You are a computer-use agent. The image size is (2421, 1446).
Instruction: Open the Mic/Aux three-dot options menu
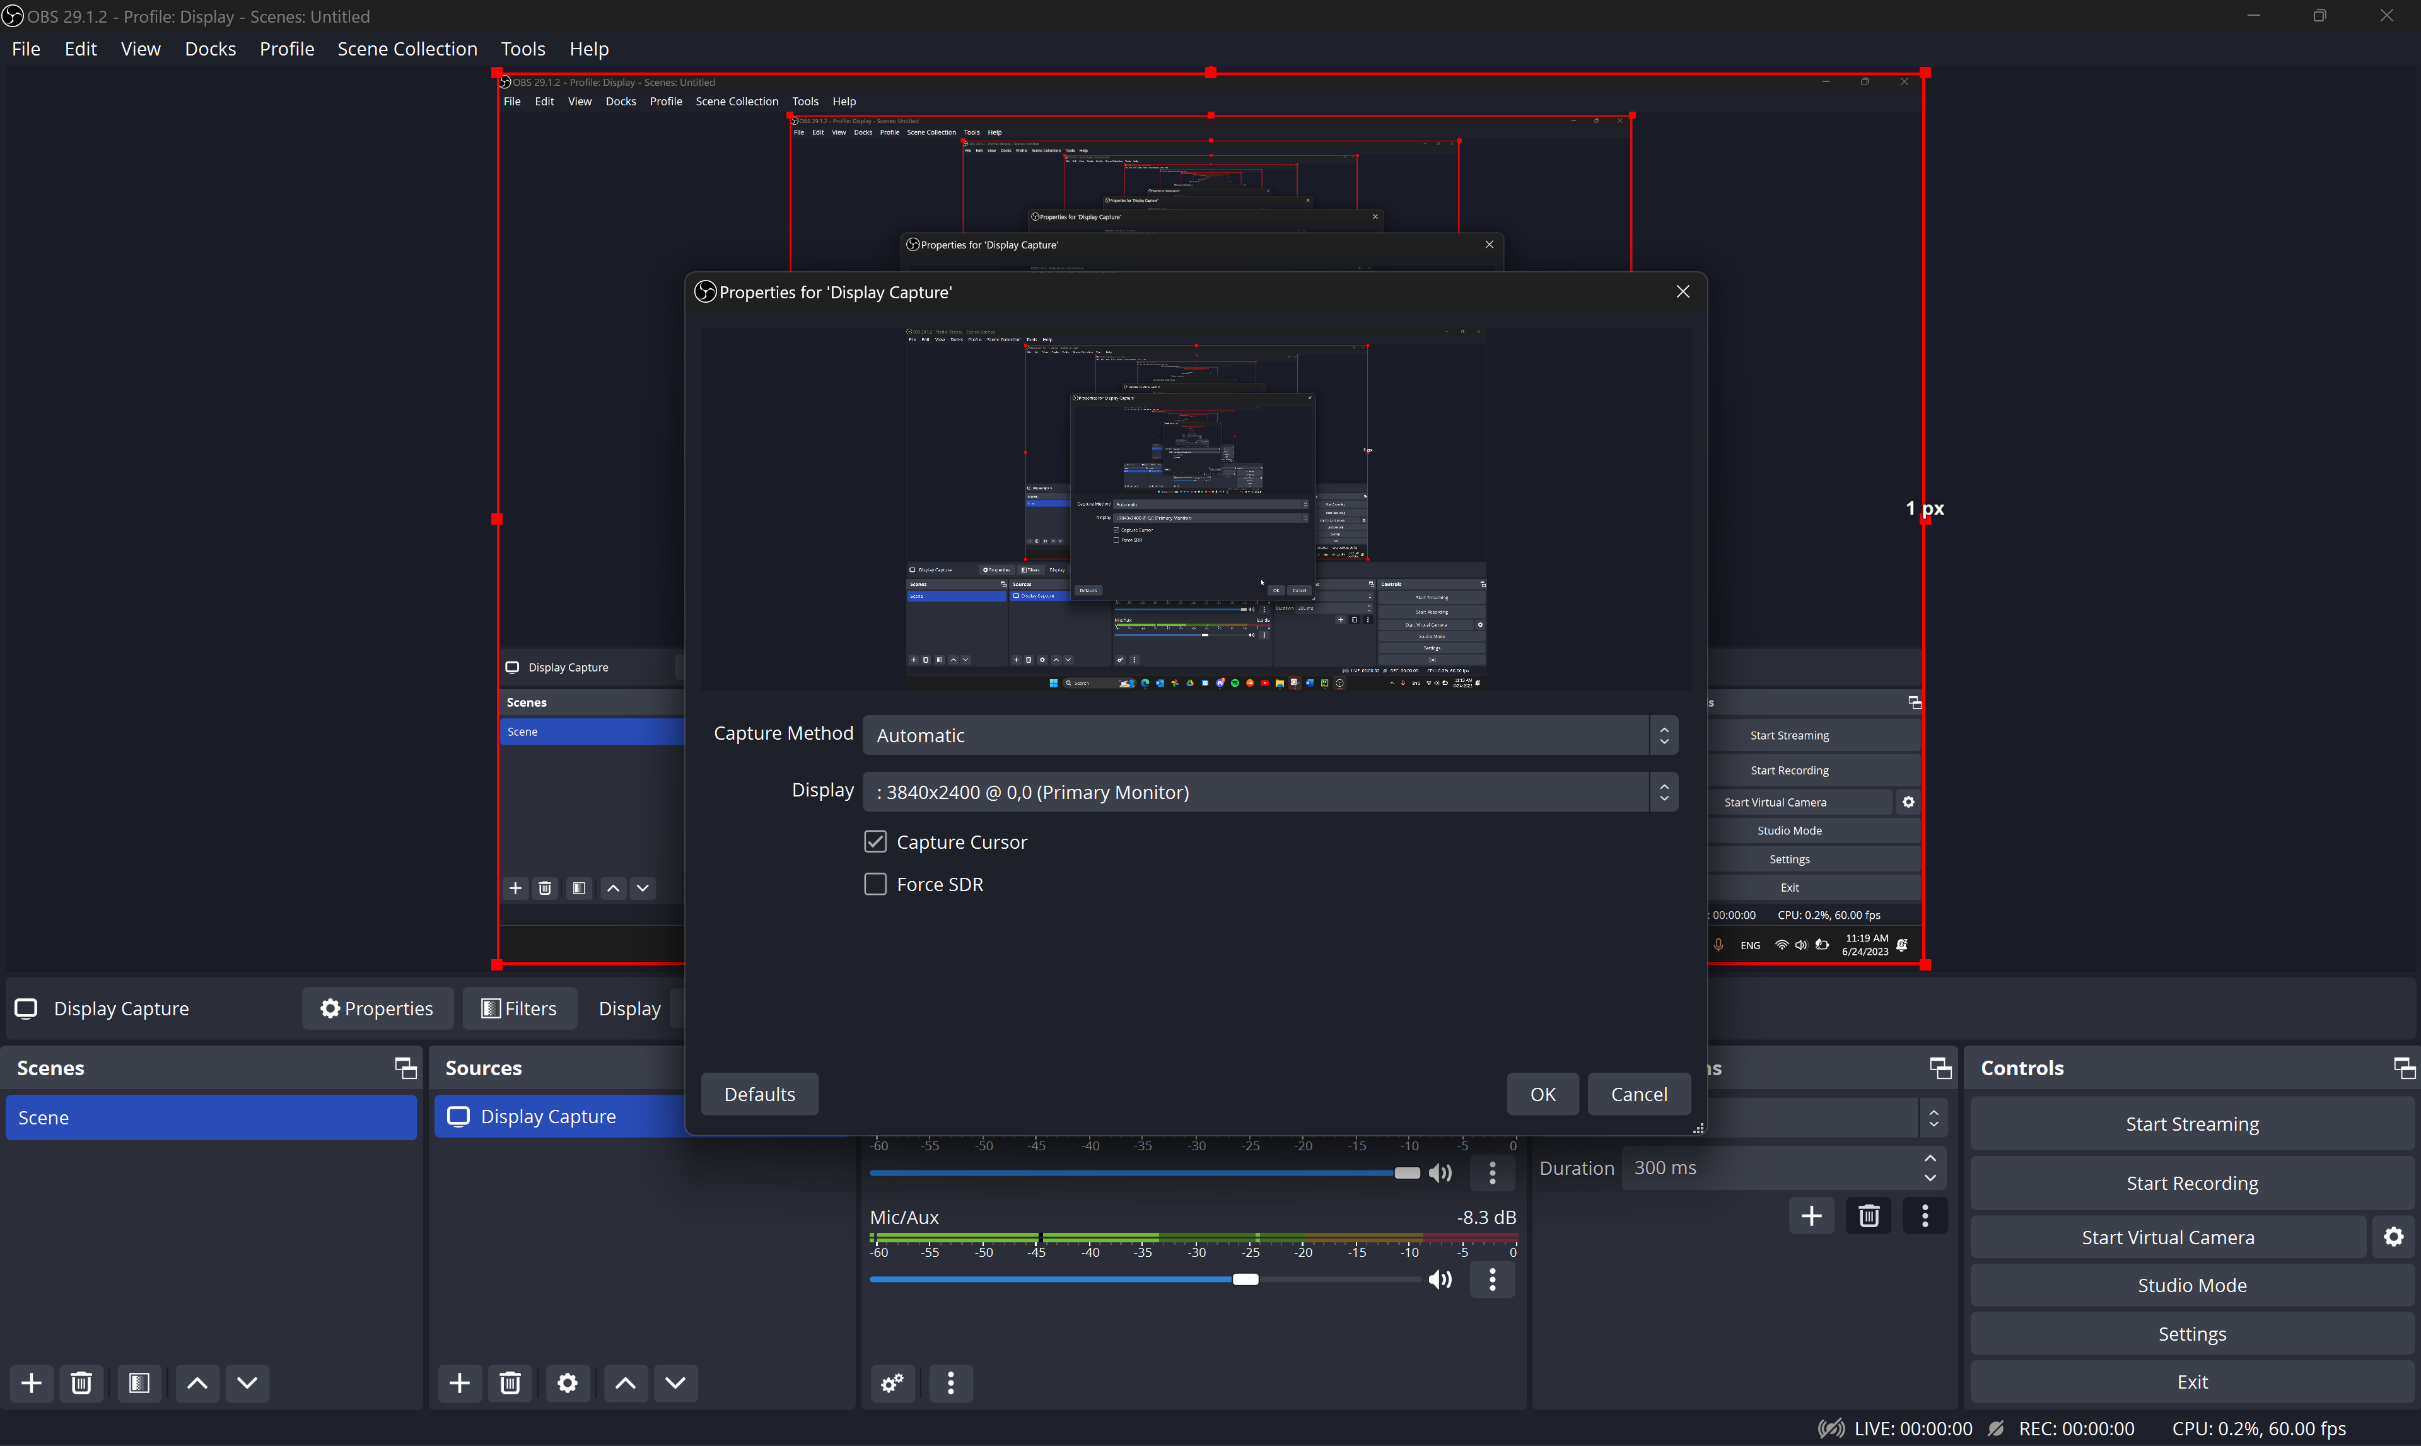click(x=1491, y=1280)
